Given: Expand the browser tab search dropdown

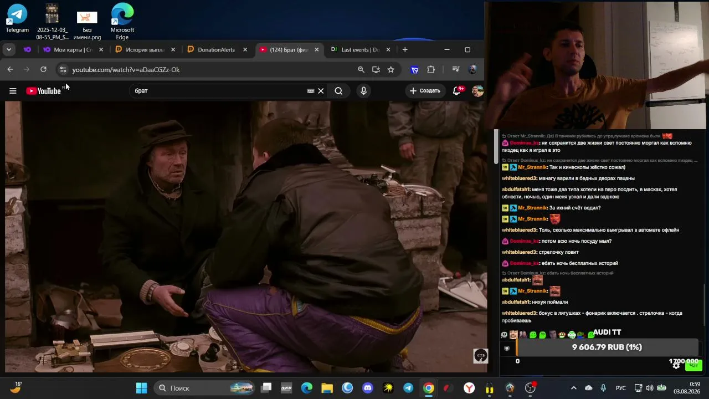Looking at the screenshot, I should [9, 50].
